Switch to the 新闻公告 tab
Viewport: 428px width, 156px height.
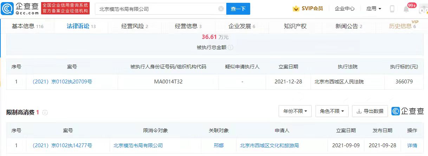click(x=349, y=26)
